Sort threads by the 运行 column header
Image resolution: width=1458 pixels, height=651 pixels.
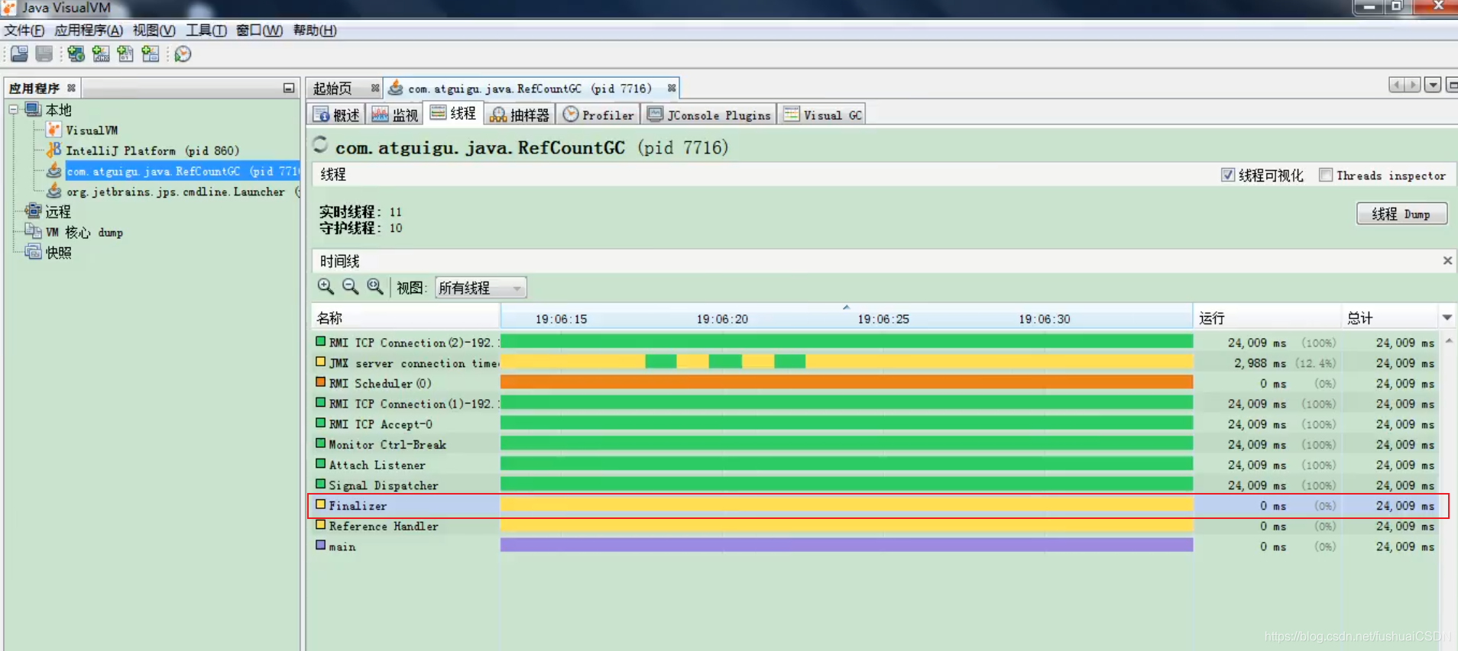tap(1266, 318)
